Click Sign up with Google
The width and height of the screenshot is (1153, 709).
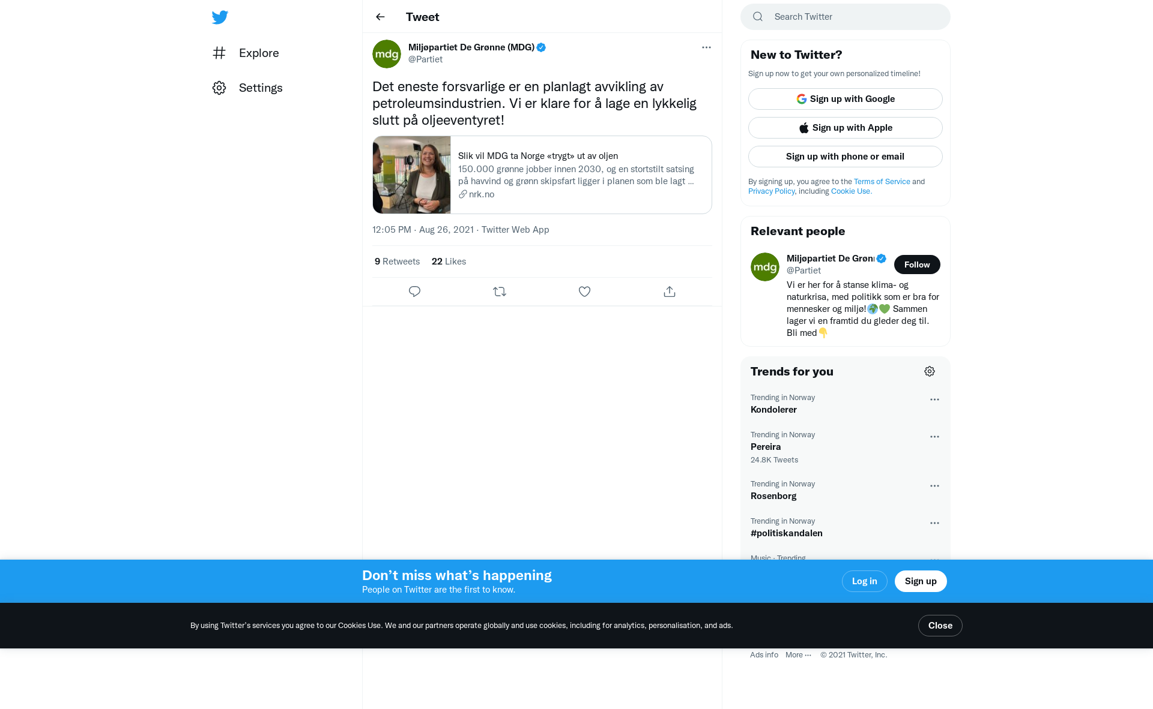point(846,99)
